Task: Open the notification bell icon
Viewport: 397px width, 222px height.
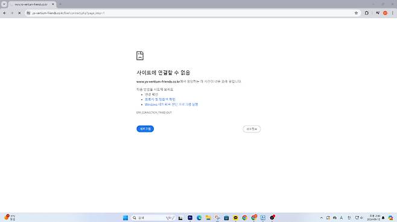Action: pyautogui.click(x=383, y=218)
